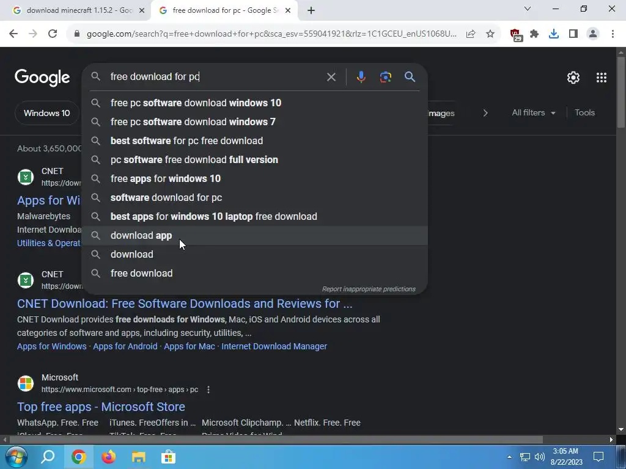Open Firefox from the taskbar
Screen dimensions: 626x469
point(109,457)
